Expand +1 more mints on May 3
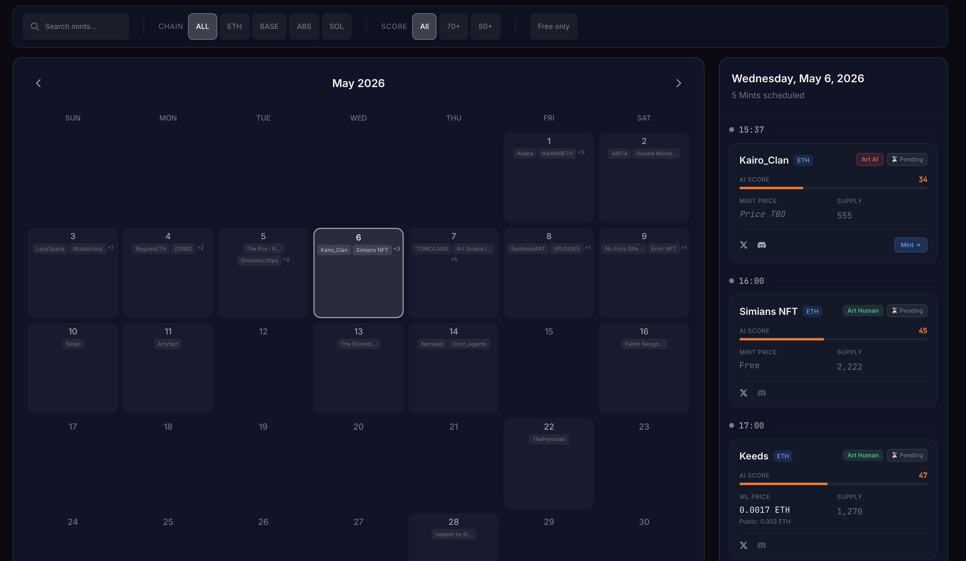 click(x=110, y=248)
